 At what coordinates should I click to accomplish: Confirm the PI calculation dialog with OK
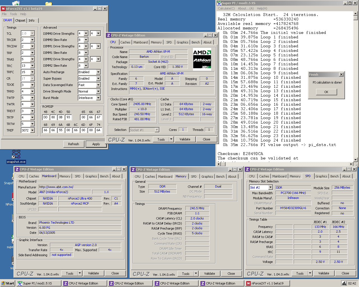326,92
